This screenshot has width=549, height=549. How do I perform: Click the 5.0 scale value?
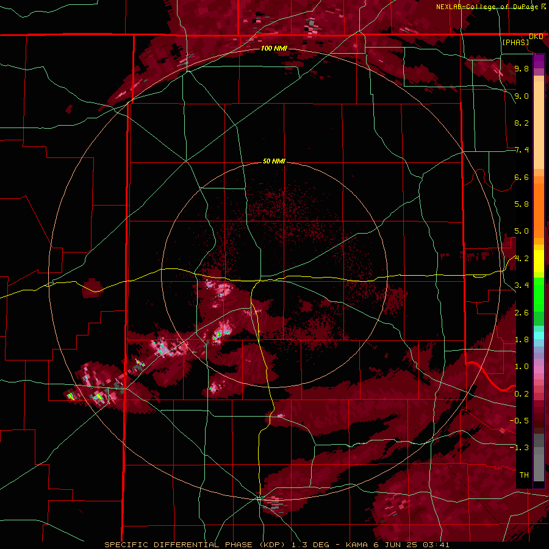[522, 231]
